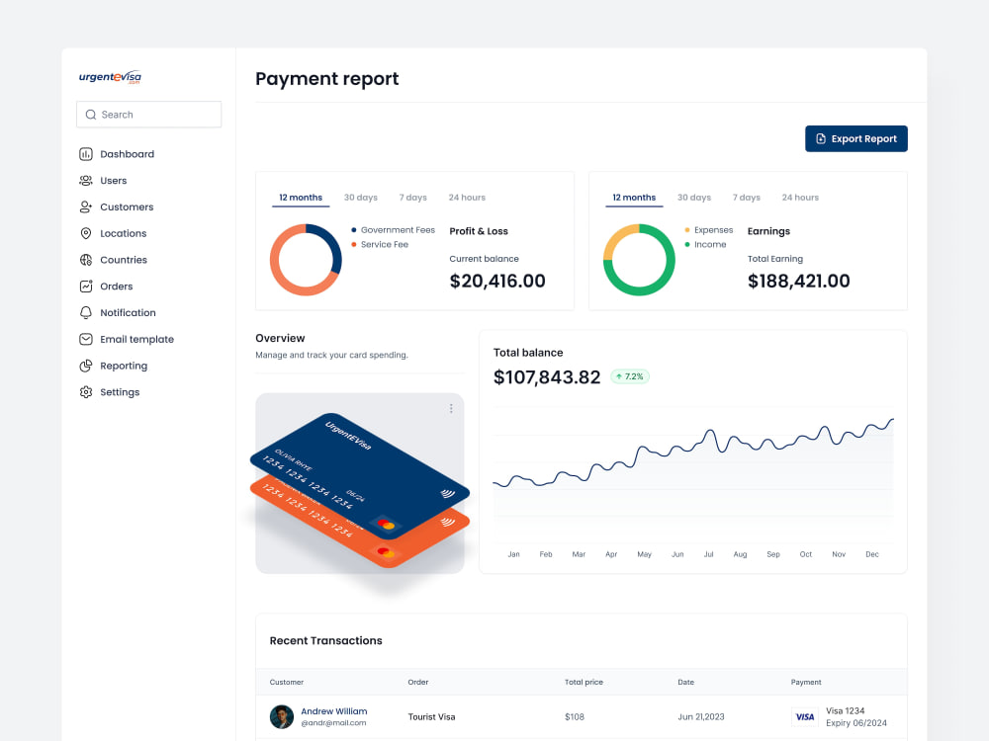Click the Locations pin icon
This screenshot has width=989, height=741.
tap(86, 234)
